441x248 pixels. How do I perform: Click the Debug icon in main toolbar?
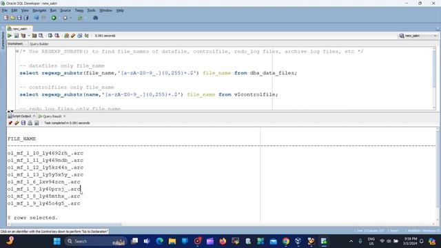[x=65, y=18]
